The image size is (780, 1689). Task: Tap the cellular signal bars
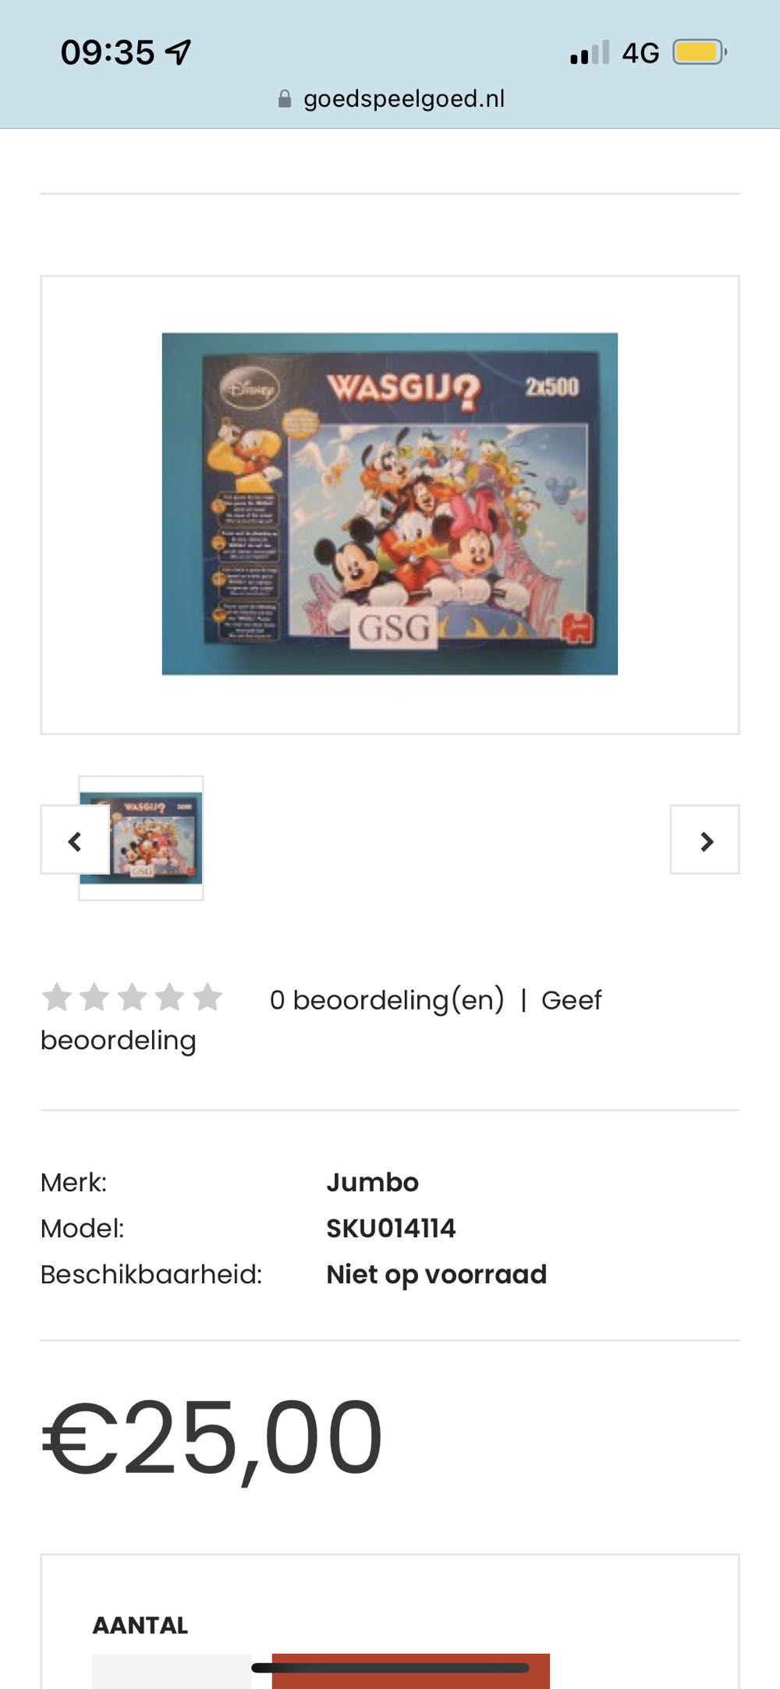[x=590, y=52]
